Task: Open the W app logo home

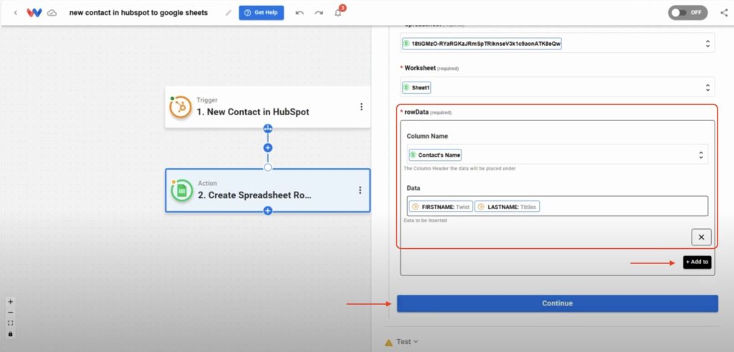Action: (34, 13)
